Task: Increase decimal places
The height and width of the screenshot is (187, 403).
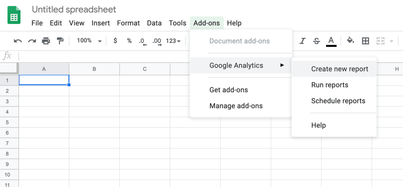Action: [157, 42]
